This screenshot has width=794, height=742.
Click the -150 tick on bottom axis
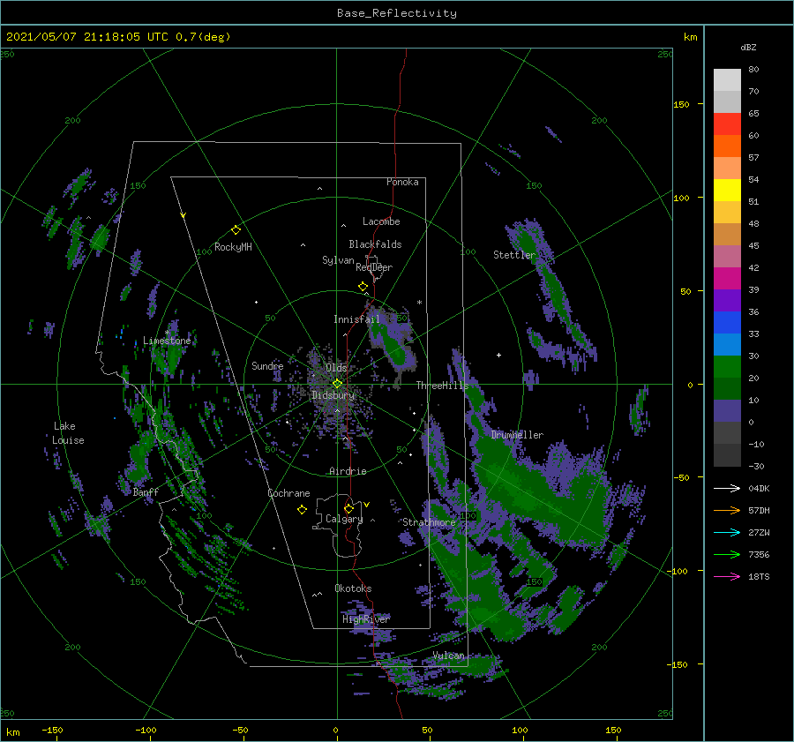52,730
